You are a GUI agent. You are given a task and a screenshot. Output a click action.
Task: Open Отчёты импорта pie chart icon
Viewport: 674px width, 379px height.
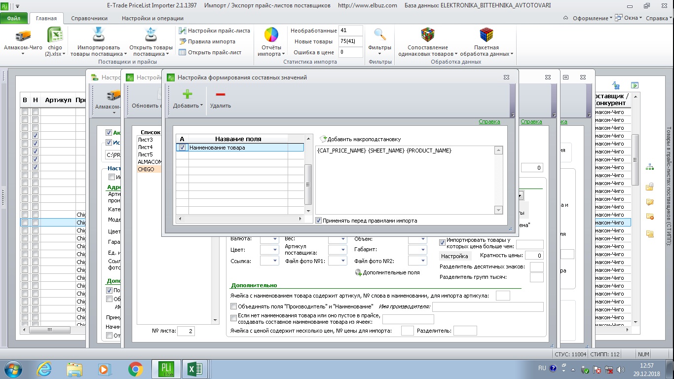[x=271, y=36]
